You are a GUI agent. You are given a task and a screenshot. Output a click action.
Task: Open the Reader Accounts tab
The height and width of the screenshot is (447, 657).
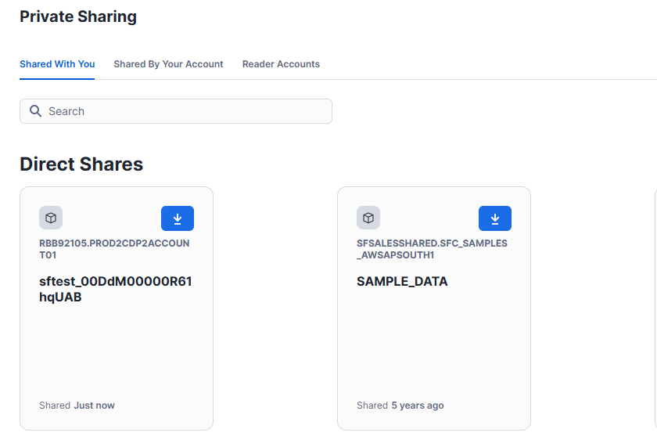point(281,64)
